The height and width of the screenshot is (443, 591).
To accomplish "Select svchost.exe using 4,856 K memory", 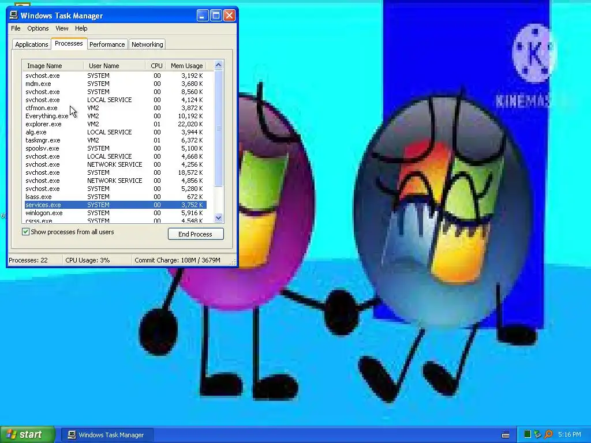I will (115, 181).
